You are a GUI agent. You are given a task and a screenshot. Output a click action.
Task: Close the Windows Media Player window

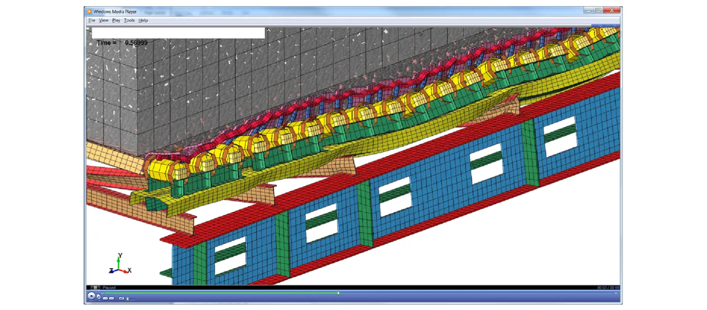click(x=612, y=10)
